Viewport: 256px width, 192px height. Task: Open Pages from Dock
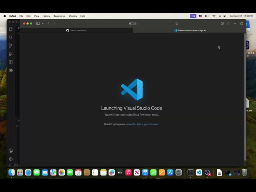point(162,172)
